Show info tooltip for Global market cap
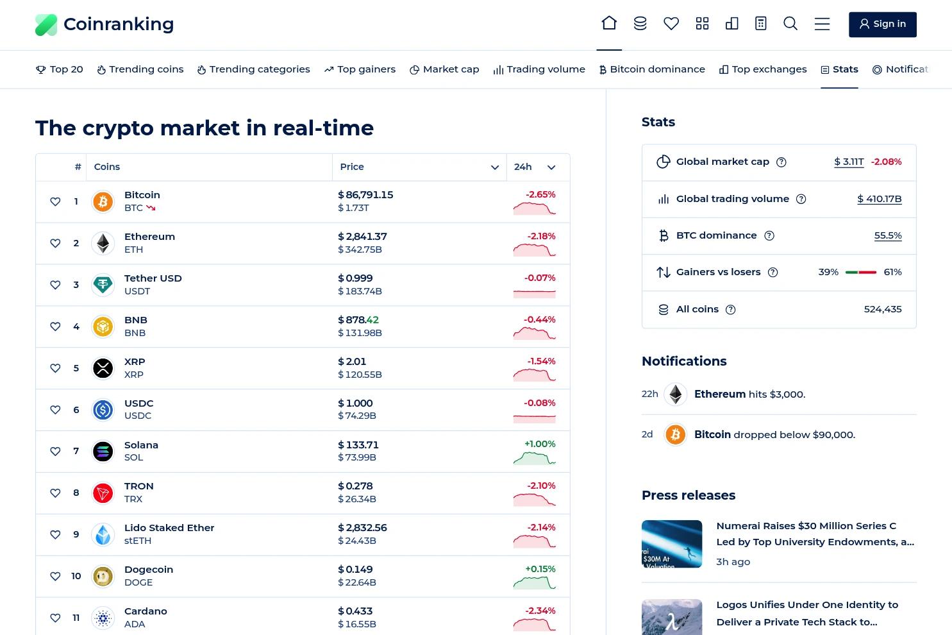The width and height of the screenshot is (952, 635). 781,162
